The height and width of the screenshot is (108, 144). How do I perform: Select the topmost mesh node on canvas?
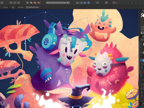pyautogui.click(x=46, y=12)
